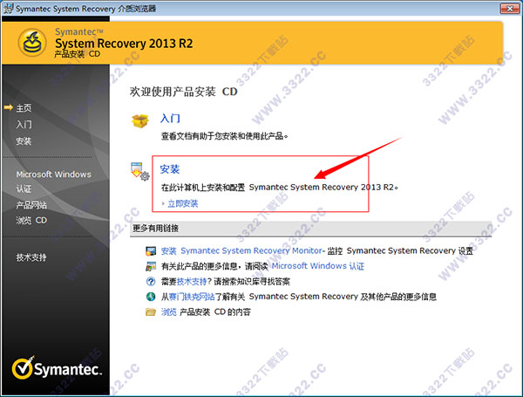Click the Symantec System Recovery title bar icon
The height and width of the screenshot is (397, 523).
(x=9, y=8)
